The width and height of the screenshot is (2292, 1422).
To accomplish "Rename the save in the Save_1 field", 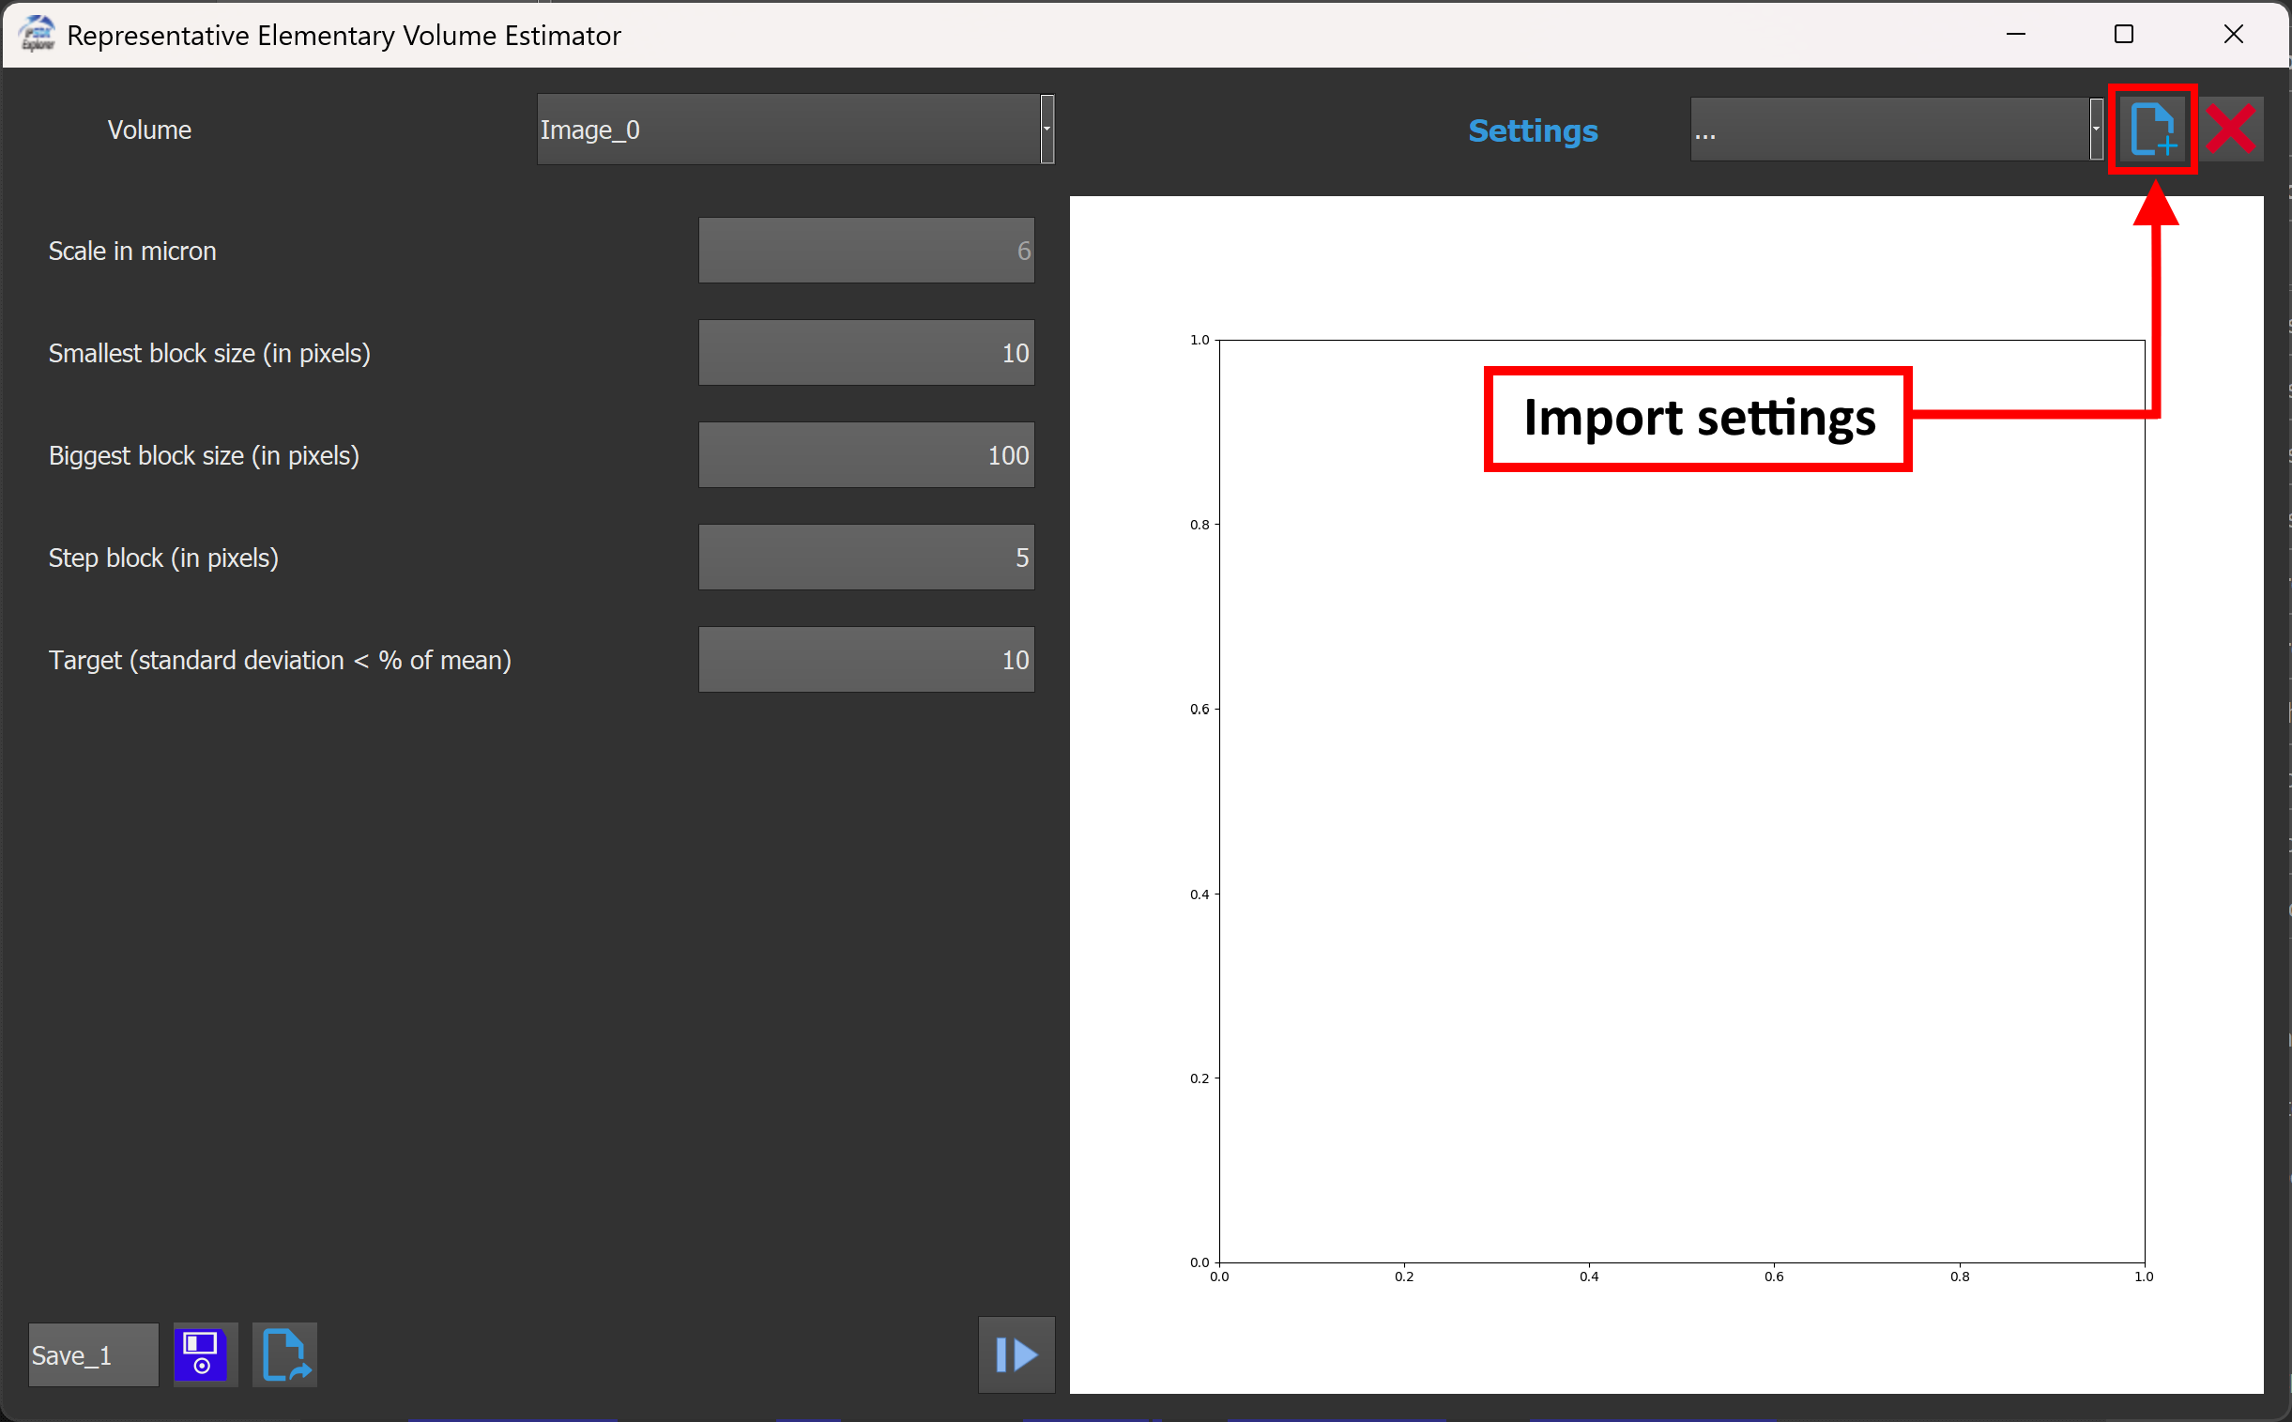I will coord(91,1354).
